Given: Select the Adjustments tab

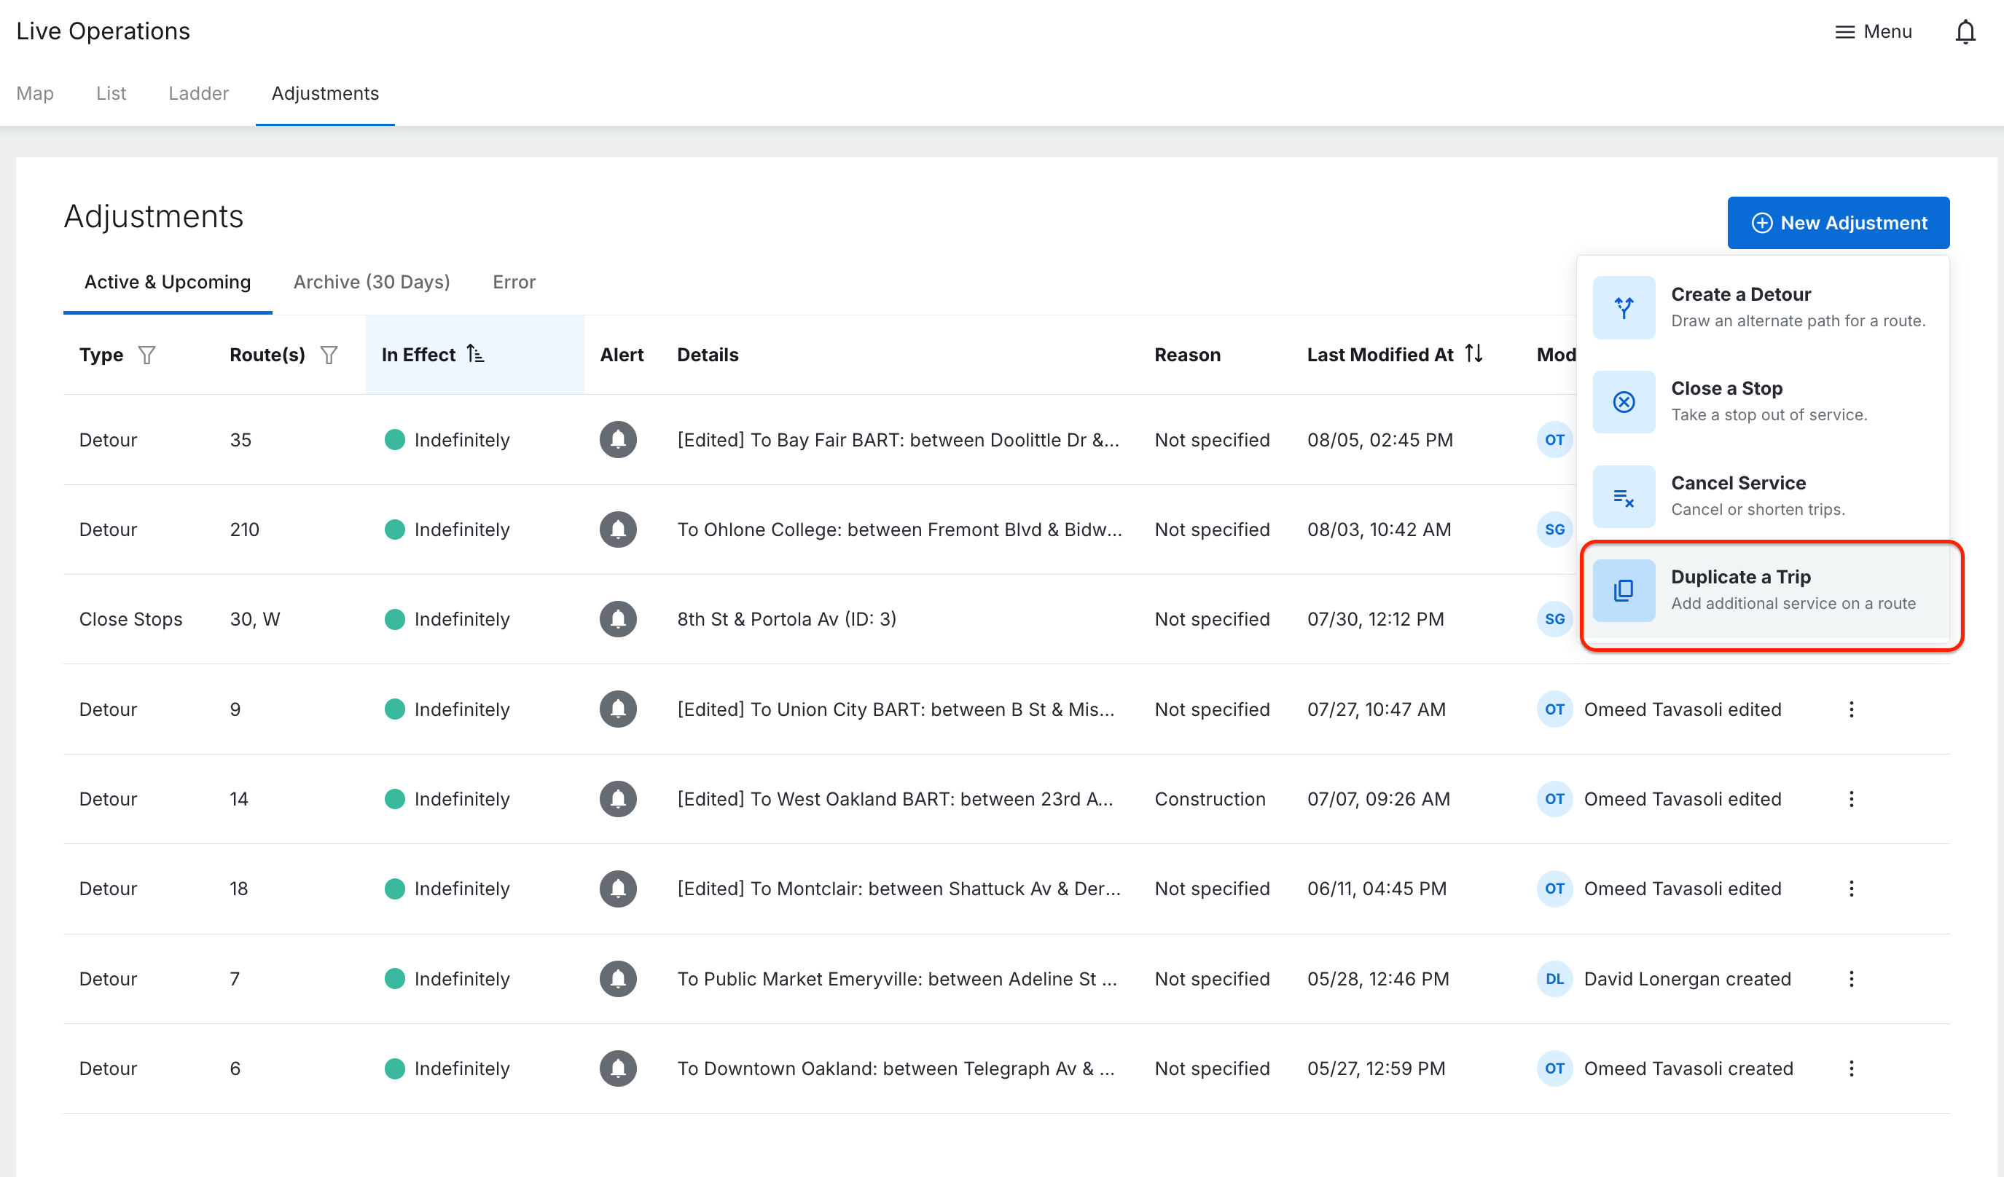Looking at the screenshot, I should point(325,93).
